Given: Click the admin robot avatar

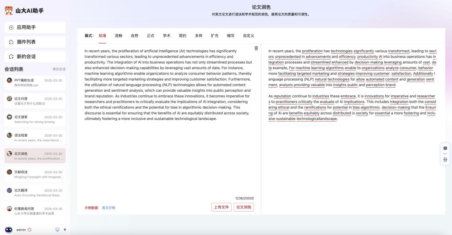Looking at the screenshot, I should pyautogui.click(x=9, y=230).
